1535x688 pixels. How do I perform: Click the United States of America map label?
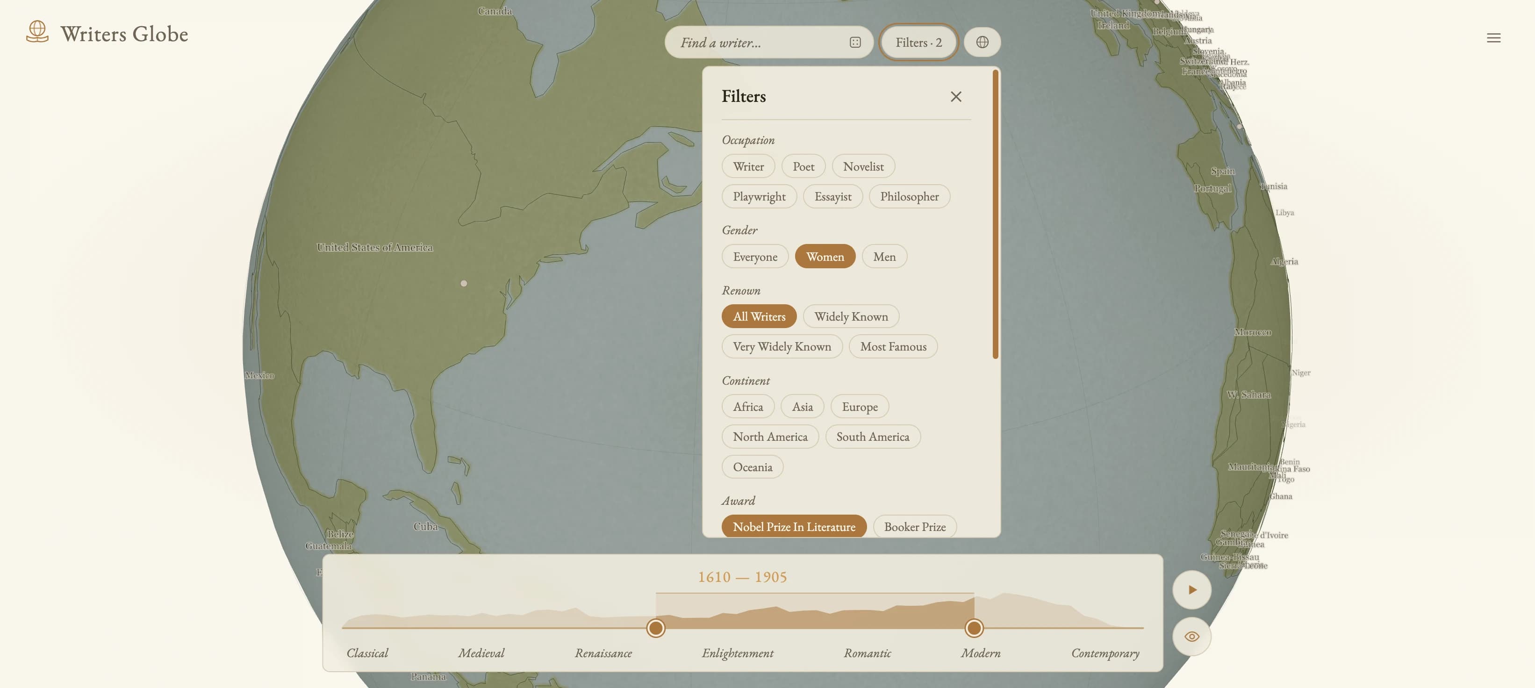(x=375, y=247)
